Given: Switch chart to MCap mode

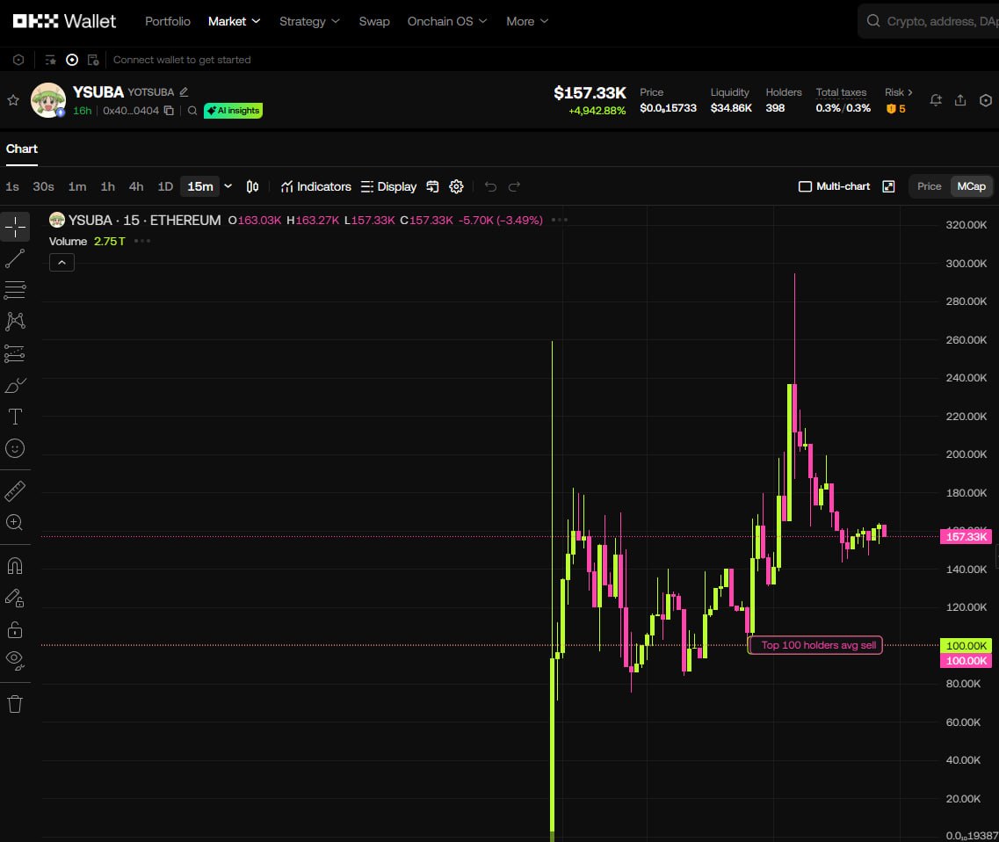Looking at the screenshot, I should pyautogui.click(x=971, y=186).
